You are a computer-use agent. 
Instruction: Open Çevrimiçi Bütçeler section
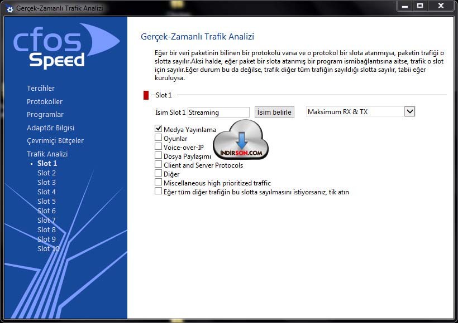(x=55, y=141)
